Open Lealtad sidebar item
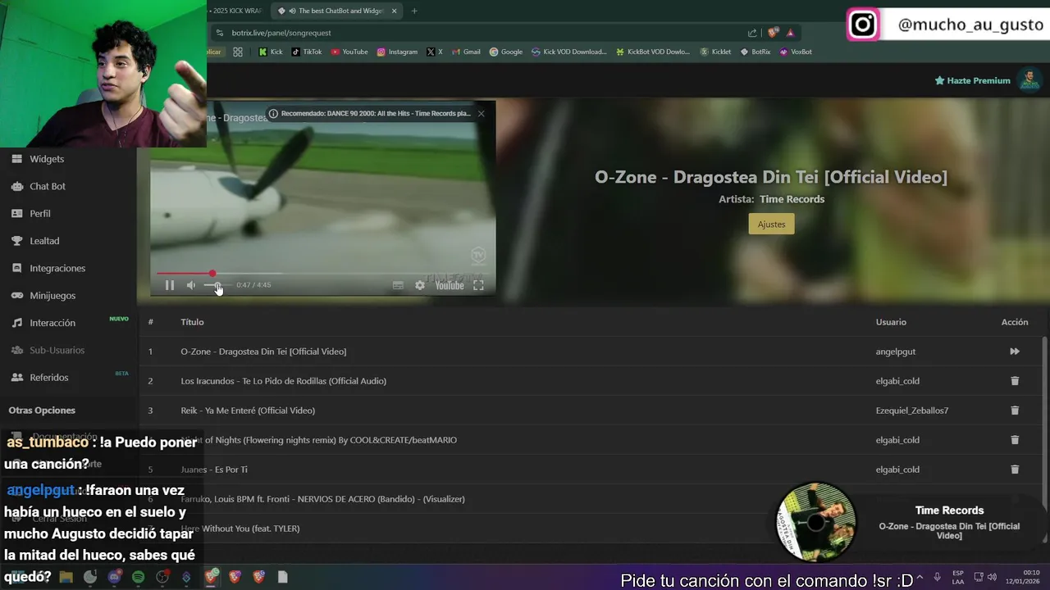The height and width of the screenshot is (590, 1050). [44, 241]
